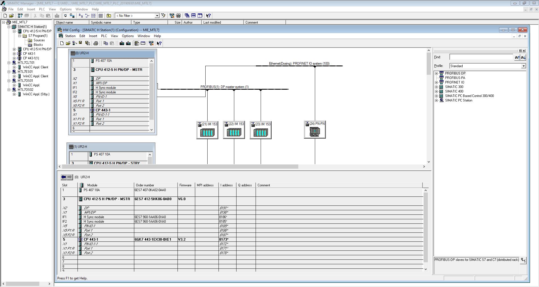Open the No Filter dropdown
539x287 pixels.
point(157,16)
